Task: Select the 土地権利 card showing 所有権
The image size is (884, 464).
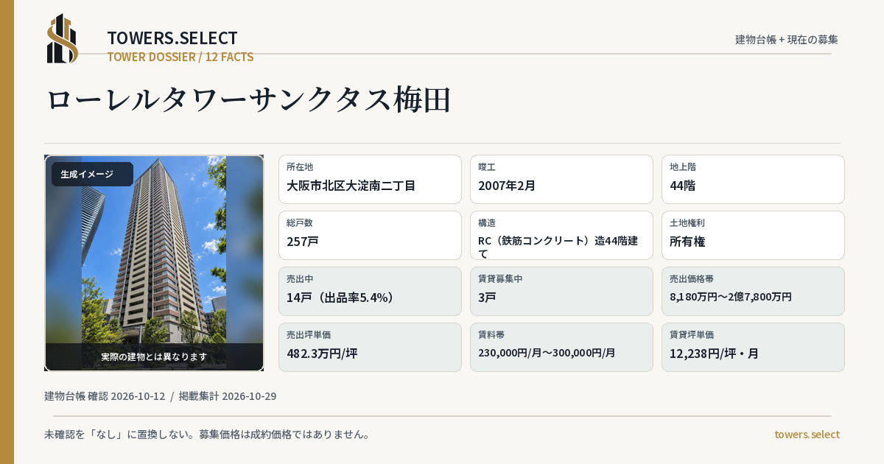Action: 753,235
